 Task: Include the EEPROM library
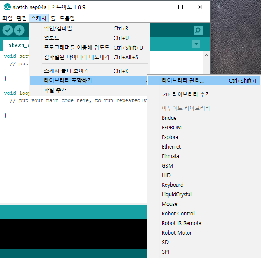click(x=204, y=128)
